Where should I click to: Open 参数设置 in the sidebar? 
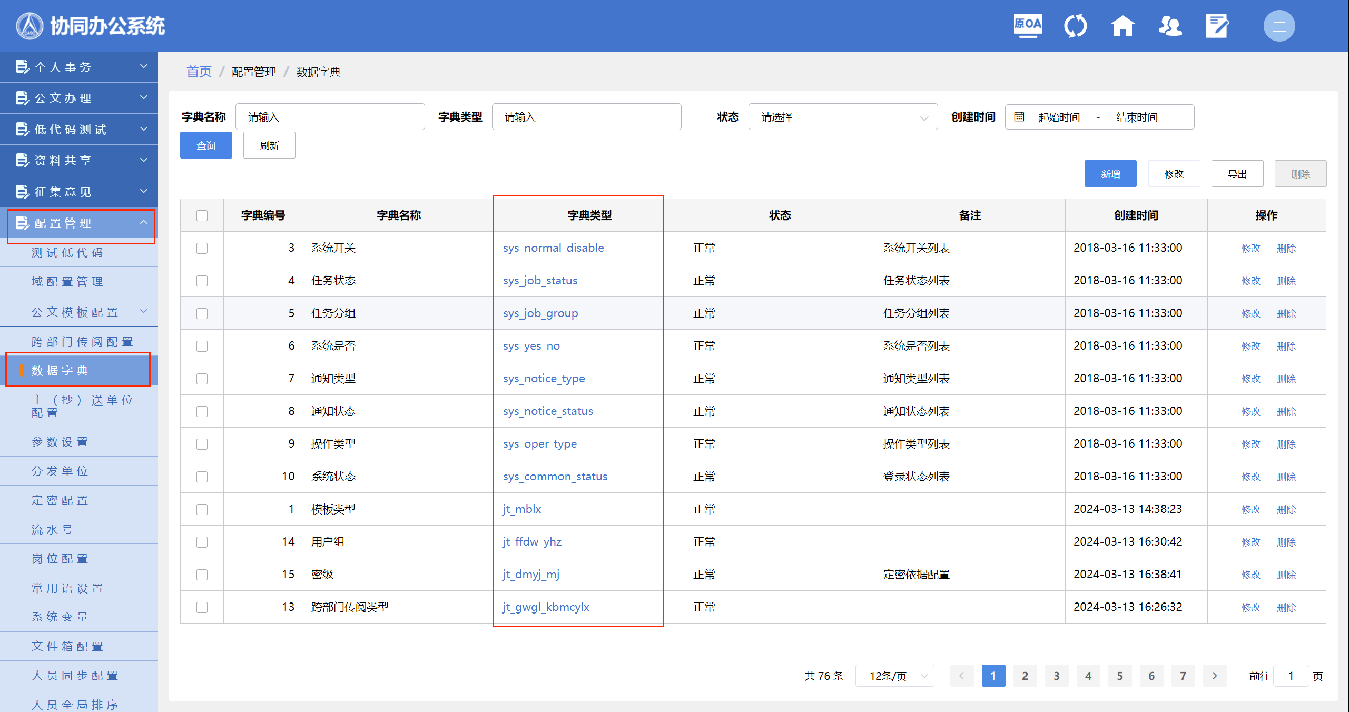(60, 442)
